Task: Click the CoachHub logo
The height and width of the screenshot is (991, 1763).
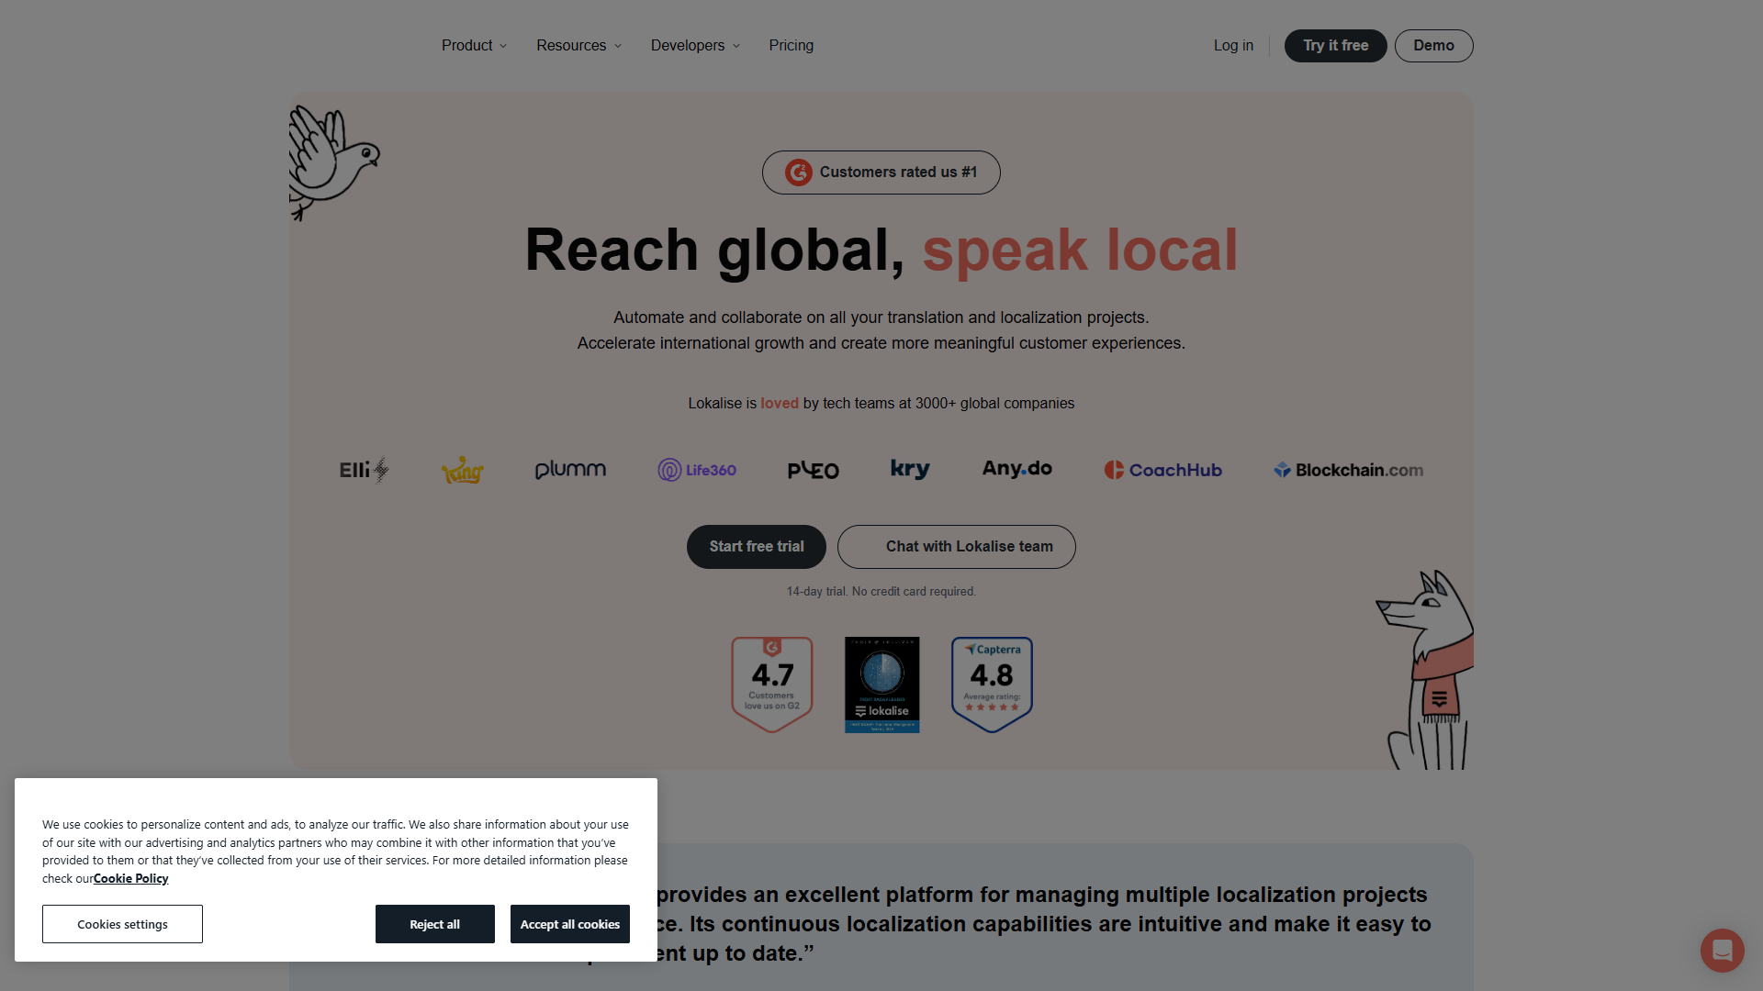Action: coord(1162,470)
